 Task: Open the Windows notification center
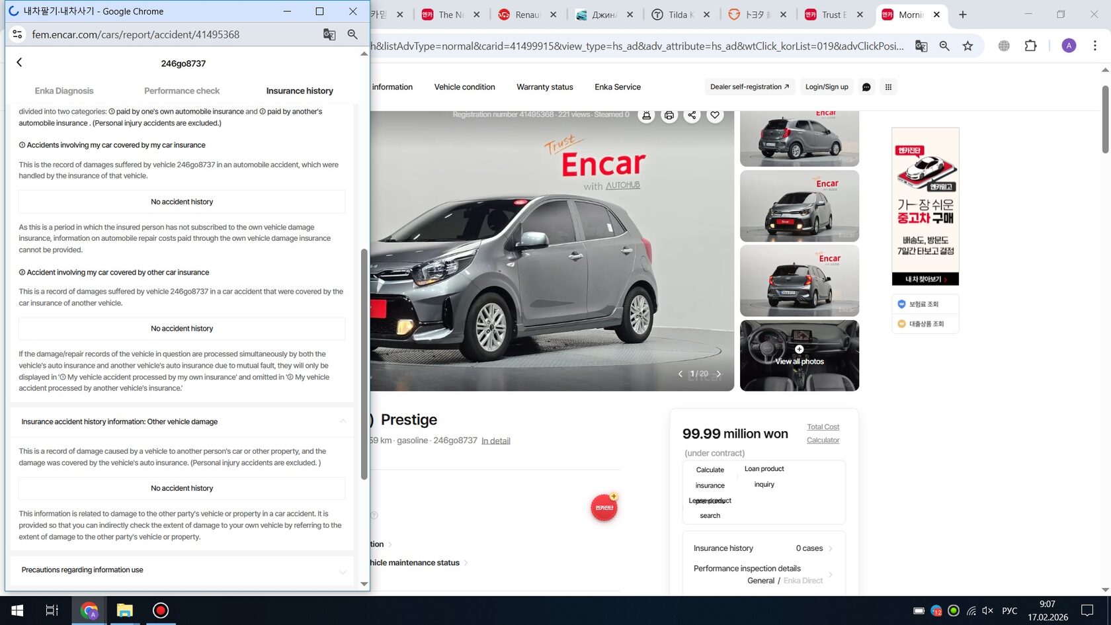[x=1088, y=610]
